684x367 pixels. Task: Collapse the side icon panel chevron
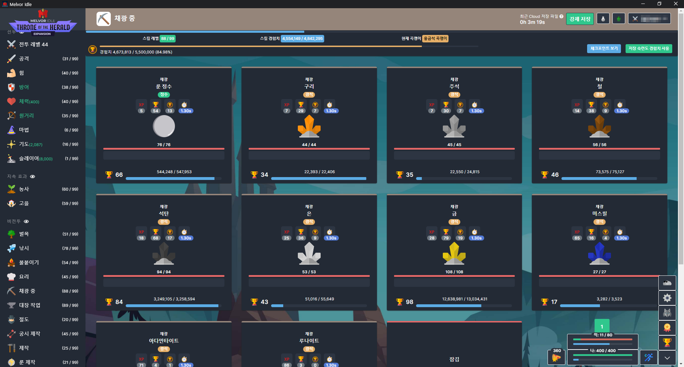[667, 358]
